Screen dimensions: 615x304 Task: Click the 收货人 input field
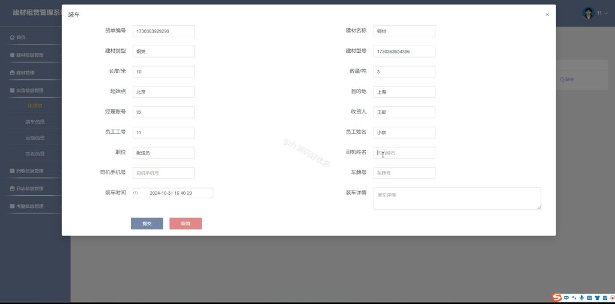click(x=404, y=112)
